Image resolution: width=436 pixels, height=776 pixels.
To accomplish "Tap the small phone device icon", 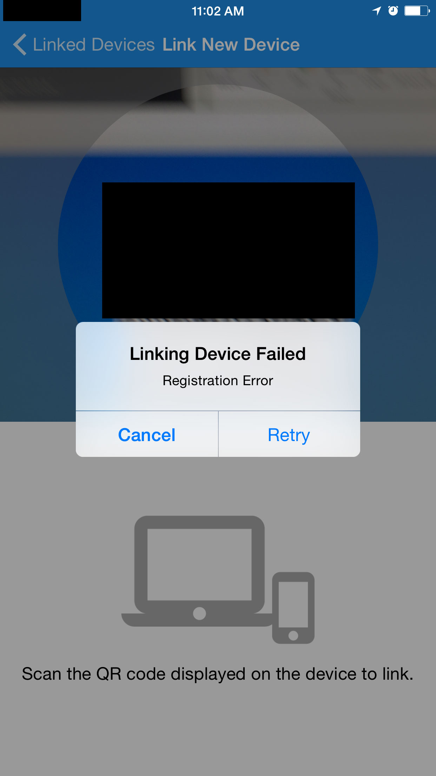I will pos(293,608).
